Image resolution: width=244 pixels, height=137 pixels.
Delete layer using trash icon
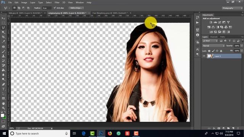pyautogui.click(x=238, y=128)
